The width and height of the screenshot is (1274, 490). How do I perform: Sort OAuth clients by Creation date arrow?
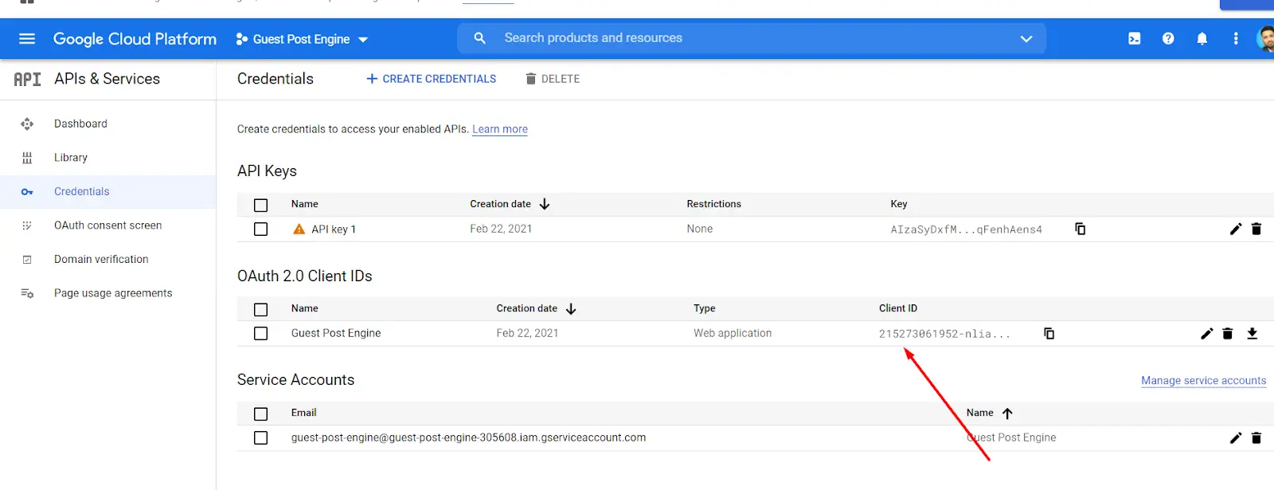(571, 308)
